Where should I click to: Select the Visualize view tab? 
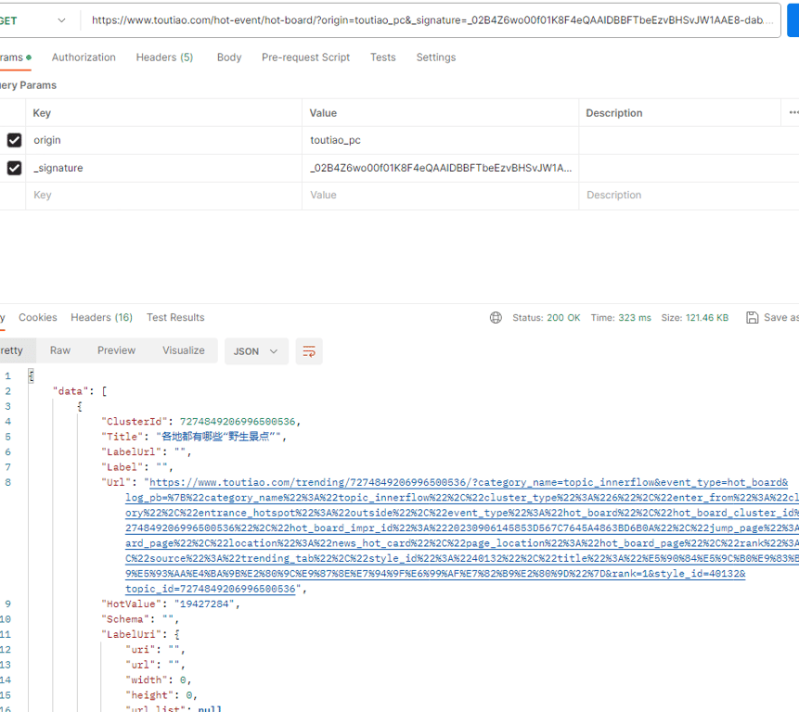point(184,350)
